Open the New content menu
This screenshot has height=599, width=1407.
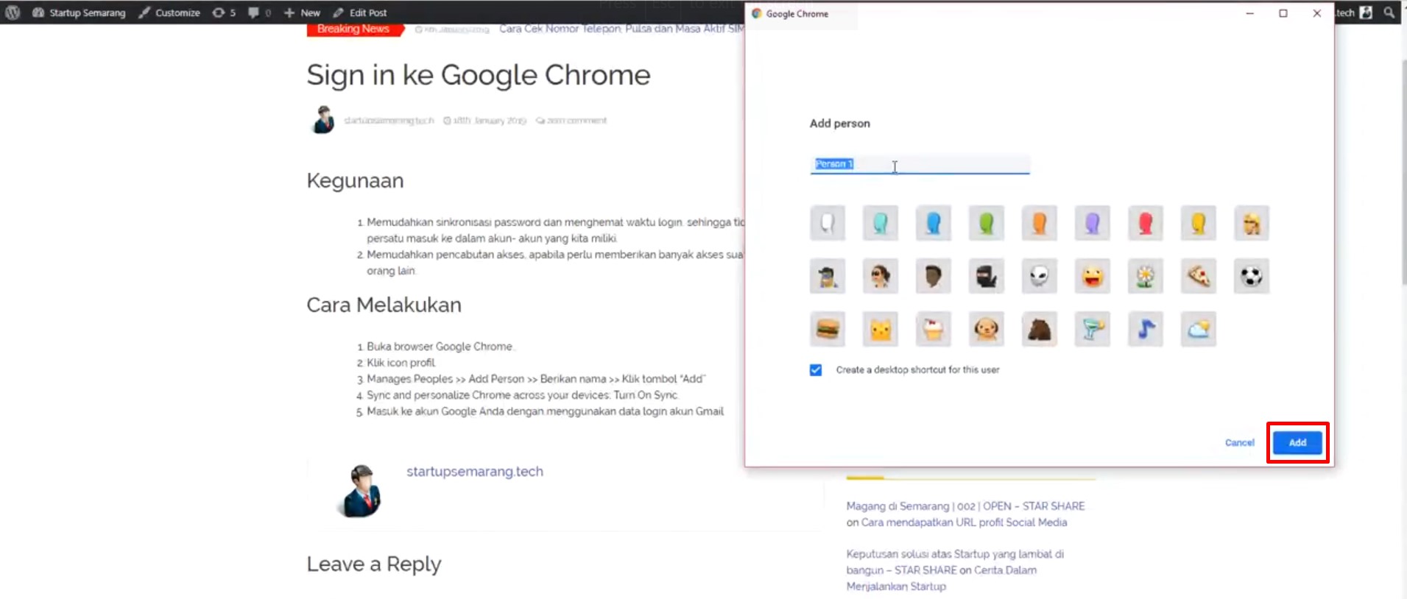302,13
